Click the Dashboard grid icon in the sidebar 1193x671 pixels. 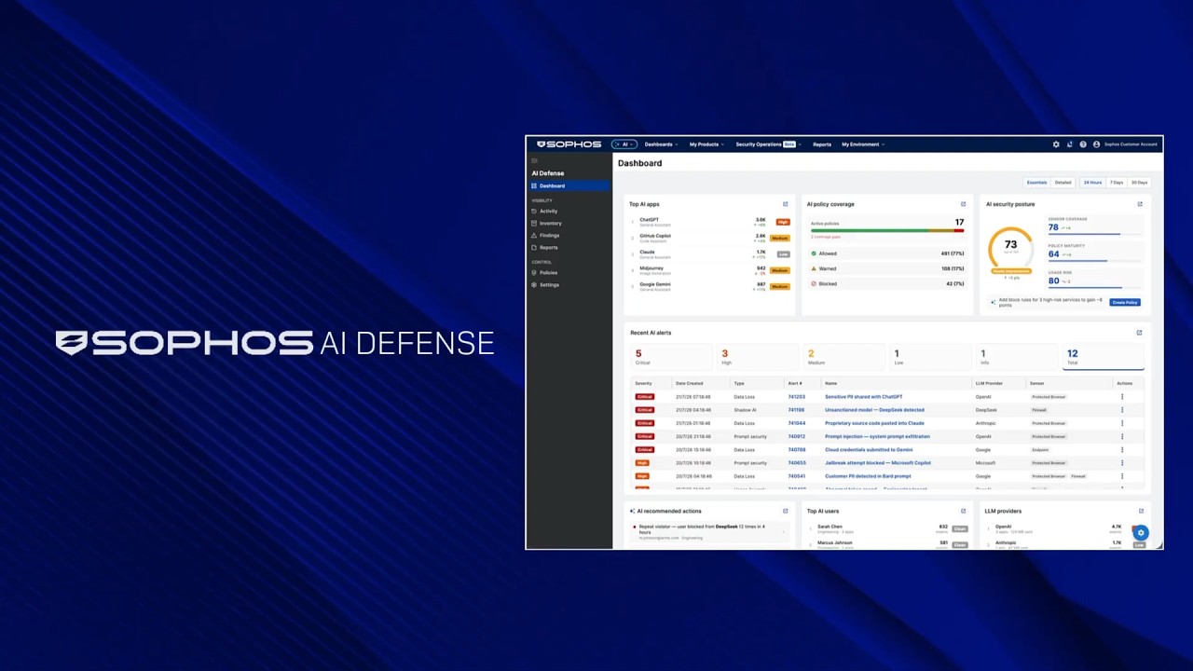[x=534, y=185]
